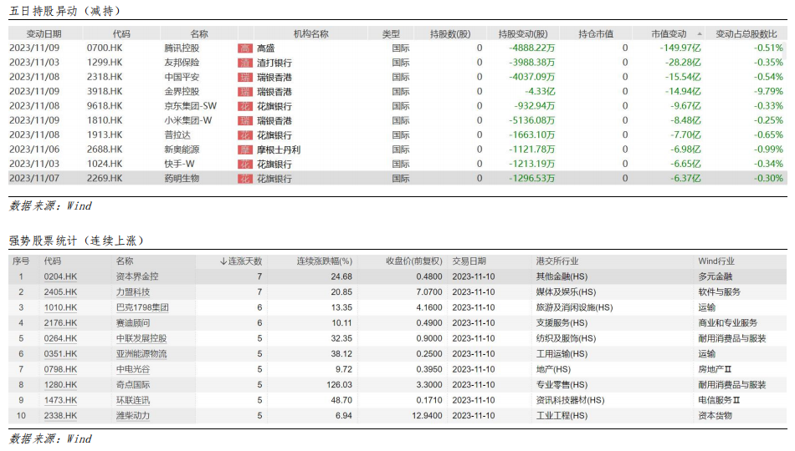Click code cell 1299.HK

click(x=105, y=63)
